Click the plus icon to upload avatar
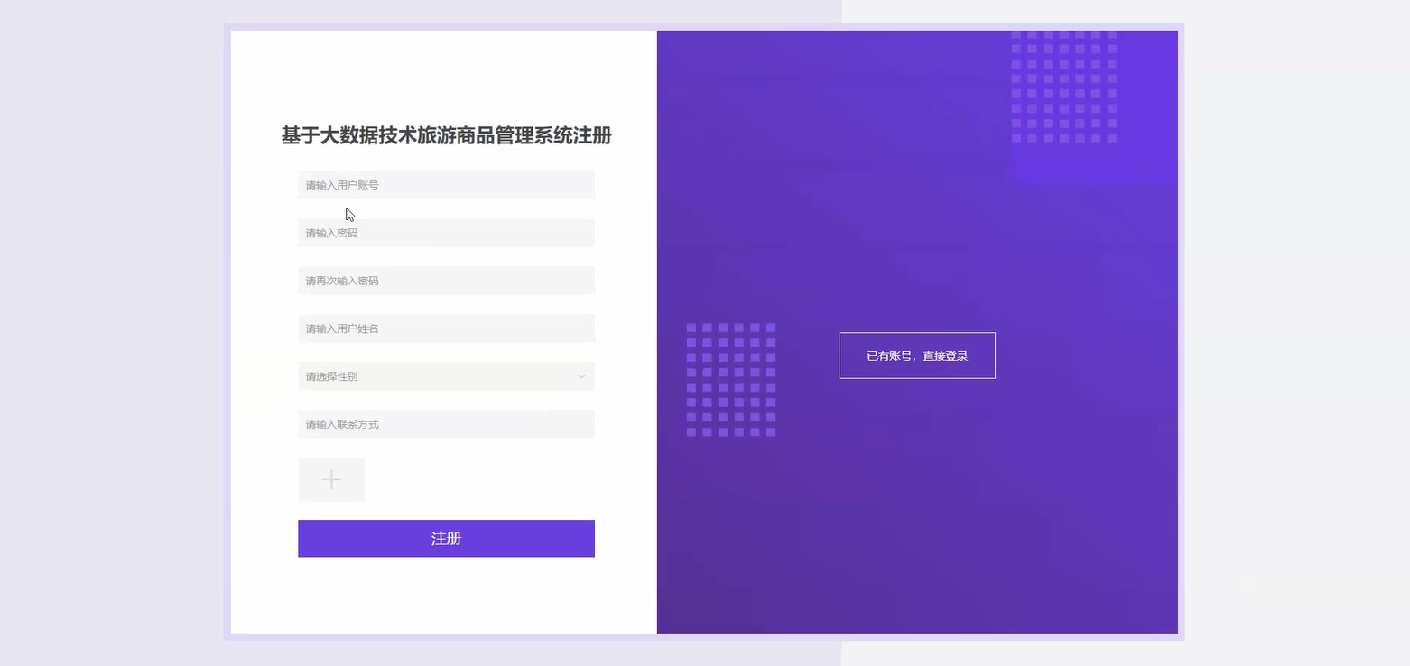 (331, 479)
